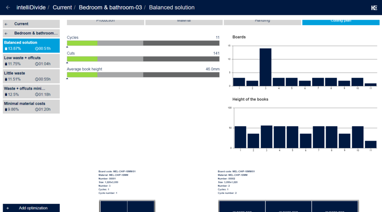
Task: Click waste bin icon in Low waste + offcuts card
Action: point(6,64)
